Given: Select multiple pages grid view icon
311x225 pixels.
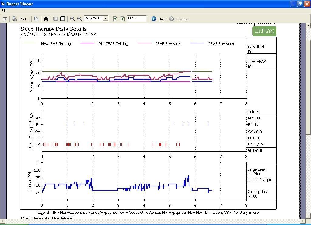Looking at the screenshot, I should click(x=63, y=19).
